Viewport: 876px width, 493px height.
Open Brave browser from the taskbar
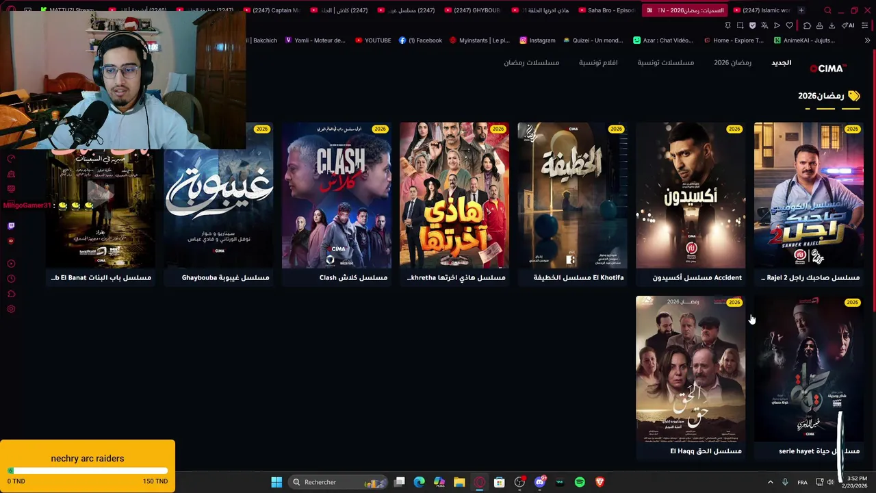600,482
